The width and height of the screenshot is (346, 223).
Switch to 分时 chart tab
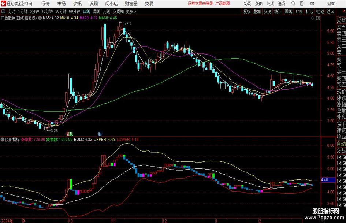(12, 11)
